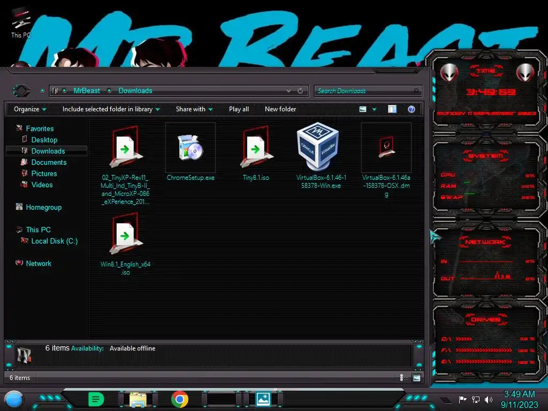Select the ChromeSetup.exe installer icon
The image size is (548, 411).
[191, 148]
